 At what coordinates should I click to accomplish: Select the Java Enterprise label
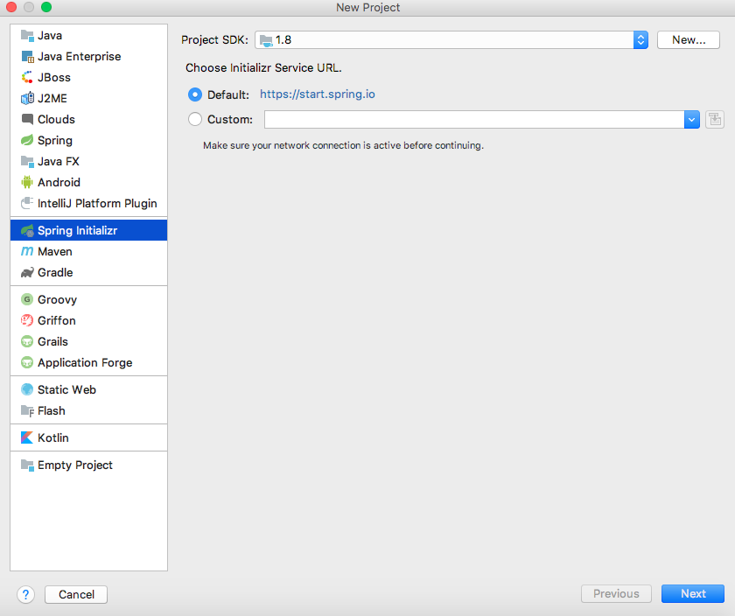click(80, 57)
